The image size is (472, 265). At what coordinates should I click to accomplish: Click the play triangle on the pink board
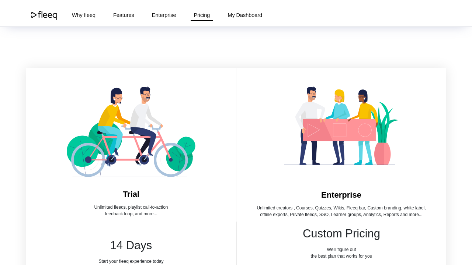[313, 130]
